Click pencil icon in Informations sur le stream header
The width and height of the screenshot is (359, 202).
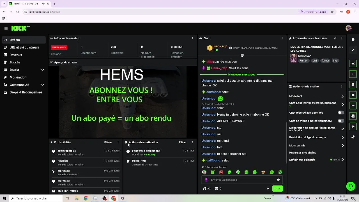pos(335,38)
